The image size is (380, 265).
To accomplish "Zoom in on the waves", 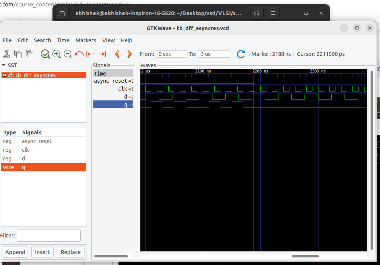I will (x=57, y=54).
